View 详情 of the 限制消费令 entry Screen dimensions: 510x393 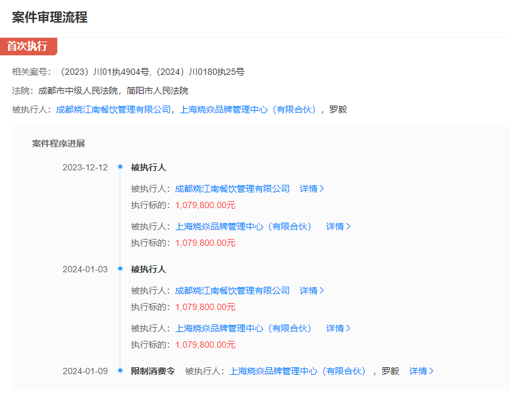[421, 371]
